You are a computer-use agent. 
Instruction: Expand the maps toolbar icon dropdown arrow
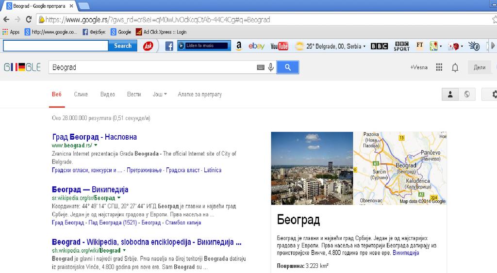pyautogui.click(x=441, y=47)
